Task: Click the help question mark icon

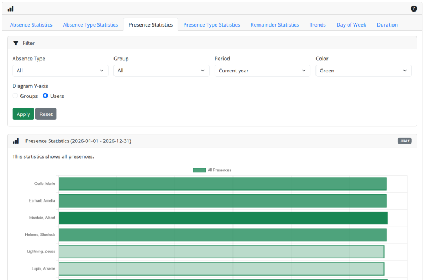Action: (x=414, y=9)
